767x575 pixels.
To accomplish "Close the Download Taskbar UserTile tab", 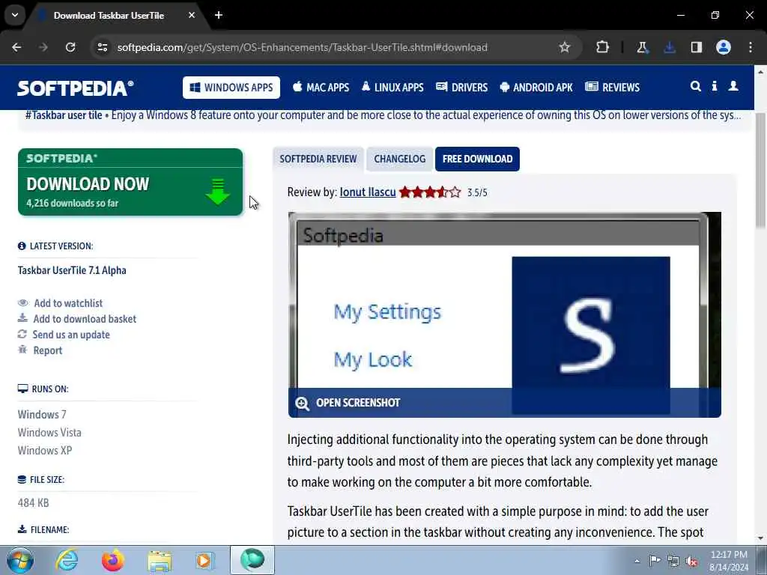I will [x=192, y=15].
